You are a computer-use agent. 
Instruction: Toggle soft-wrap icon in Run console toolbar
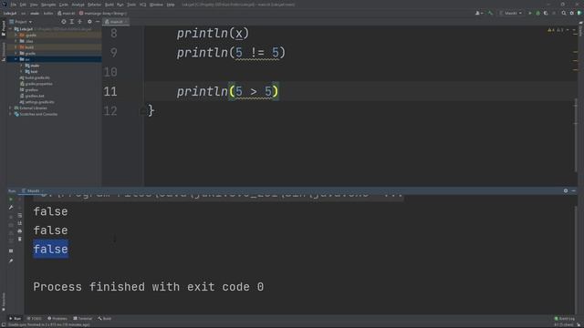coord(20,215)
